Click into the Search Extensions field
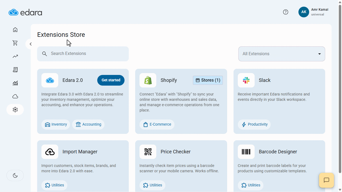 (x=83, y=54)
